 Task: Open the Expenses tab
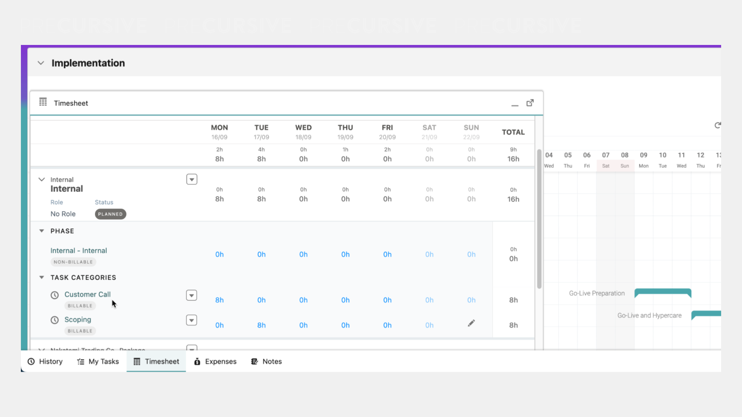point(215,361)
